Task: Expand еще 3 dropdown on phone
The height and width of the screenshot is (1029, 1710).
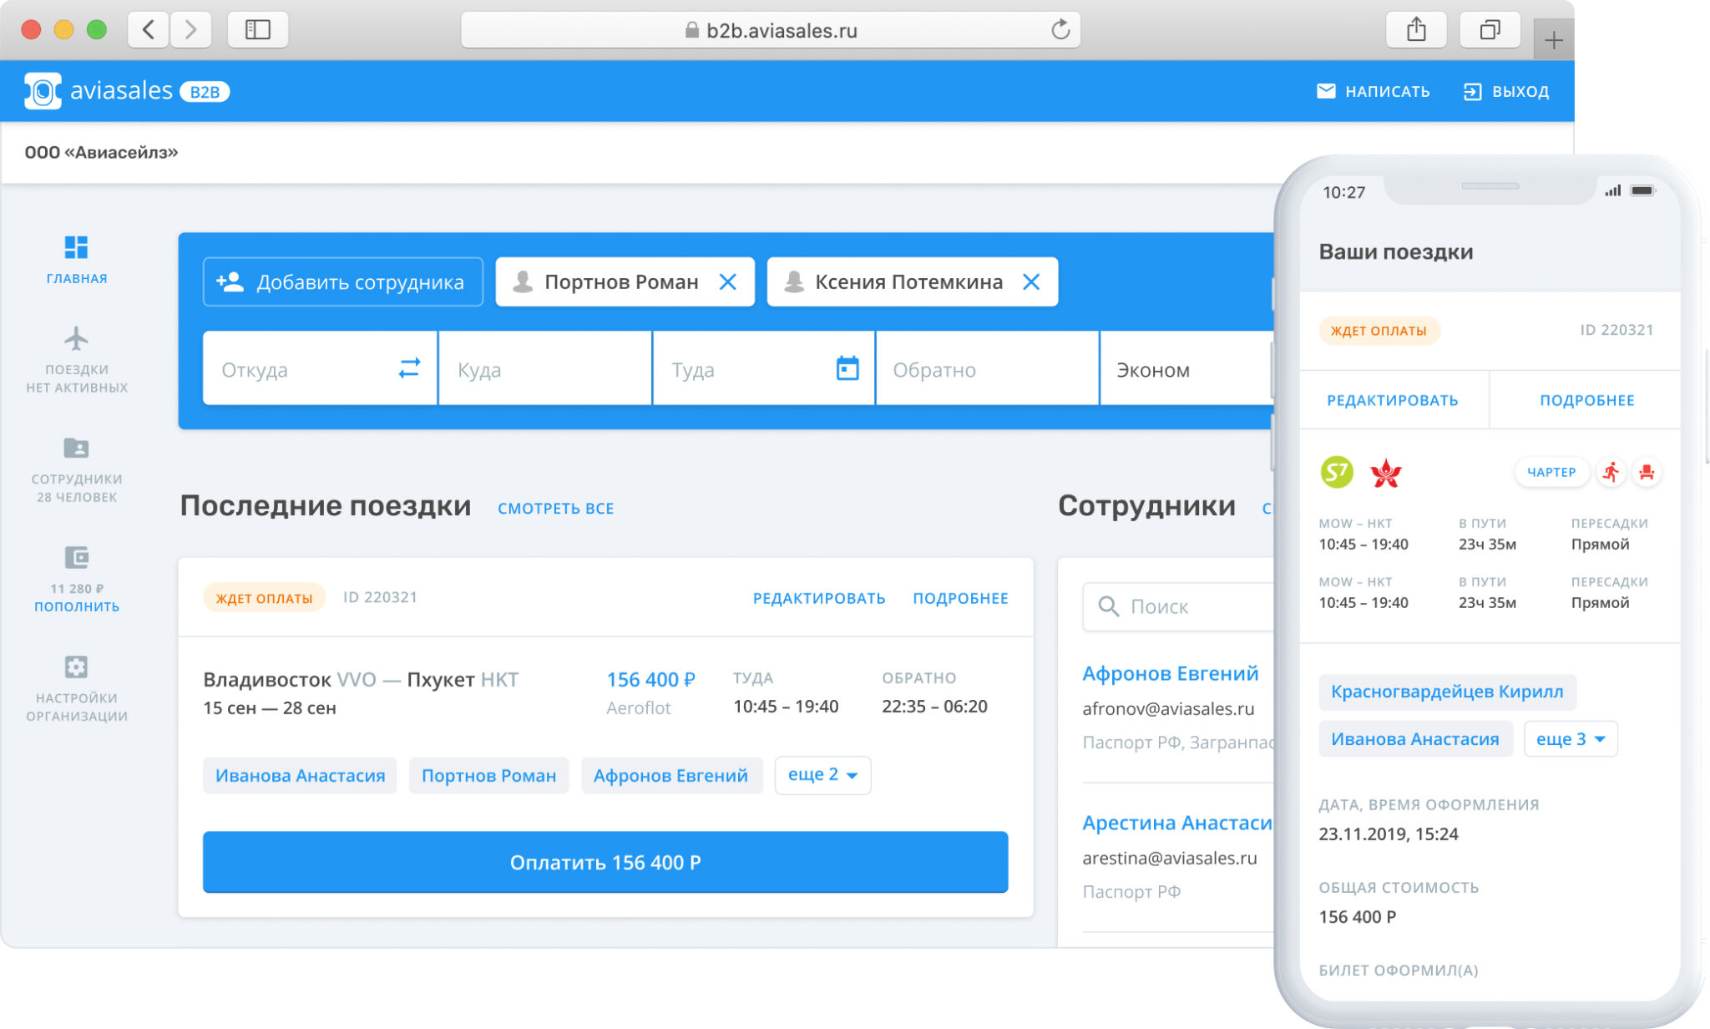Action: (1571, 739)
